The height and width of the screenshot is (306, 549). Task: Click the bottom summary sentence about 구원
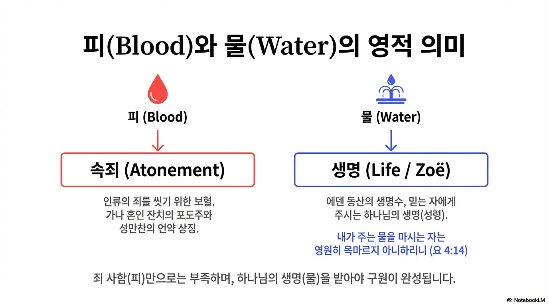(x=274, y=278)
